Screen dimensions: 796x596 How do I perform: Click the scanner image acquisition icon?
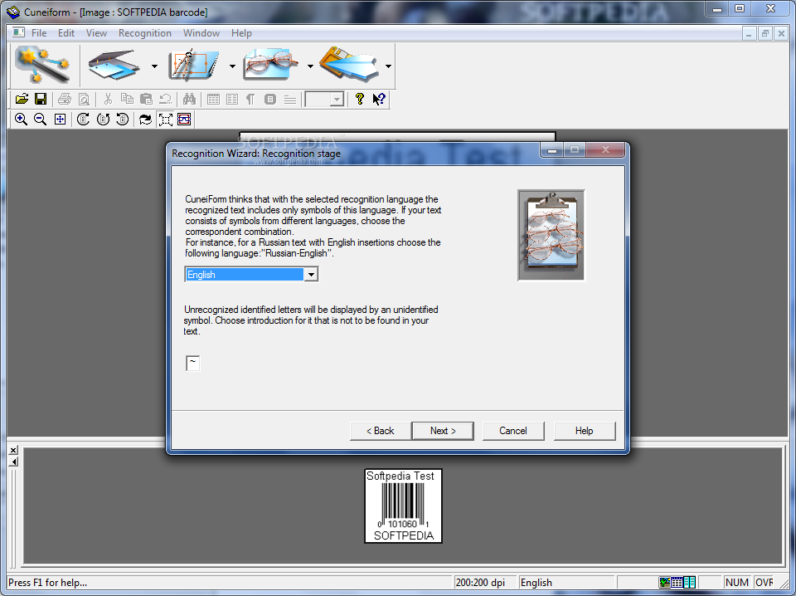(114, 66)
